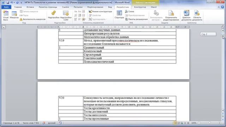Click the cell containing Генетический
The height and width of the screenshot is (127, 226).
130,58
